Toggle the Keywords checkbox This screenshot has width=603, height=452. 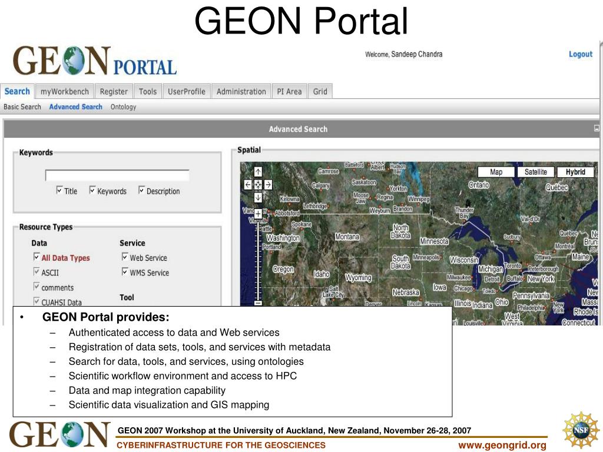92,190
